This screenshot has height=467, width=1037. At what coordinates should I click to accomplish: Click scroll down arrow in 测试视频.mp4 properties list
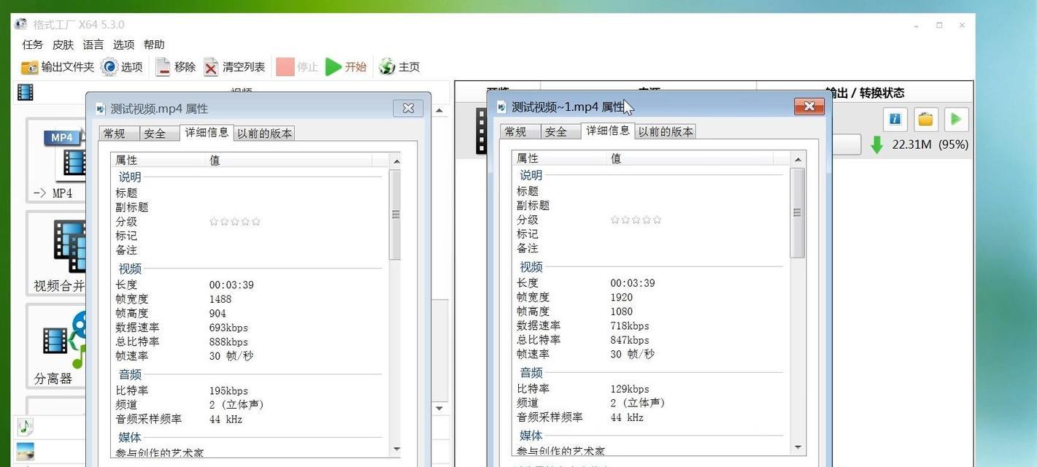(396, 449)
